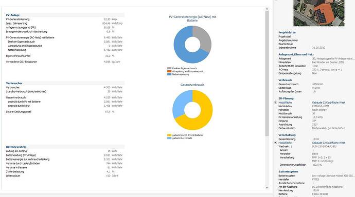Select the Standby-Verbrauch (Wechselrichter) row

tap(64, 91)
